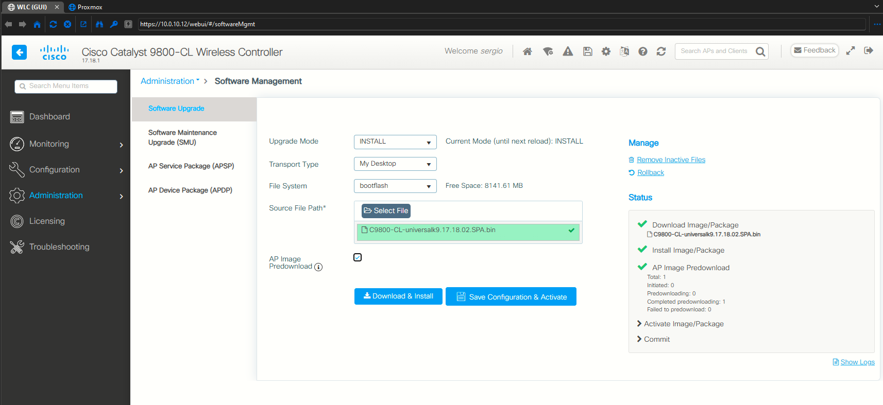Click the Rollback link
This screenshot has width=883, height=405.
651,173
